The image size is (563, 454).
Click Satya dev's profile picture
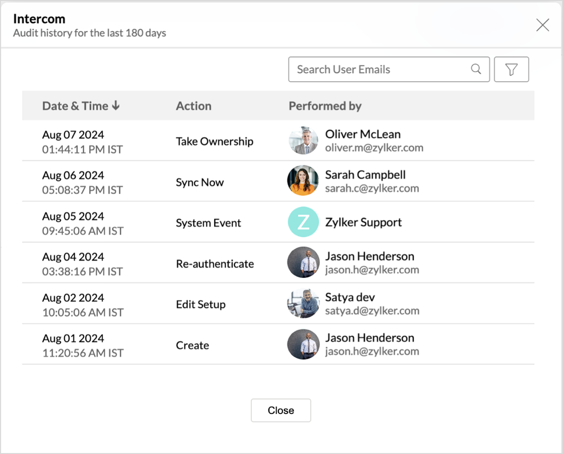click(x=303, y=304)
